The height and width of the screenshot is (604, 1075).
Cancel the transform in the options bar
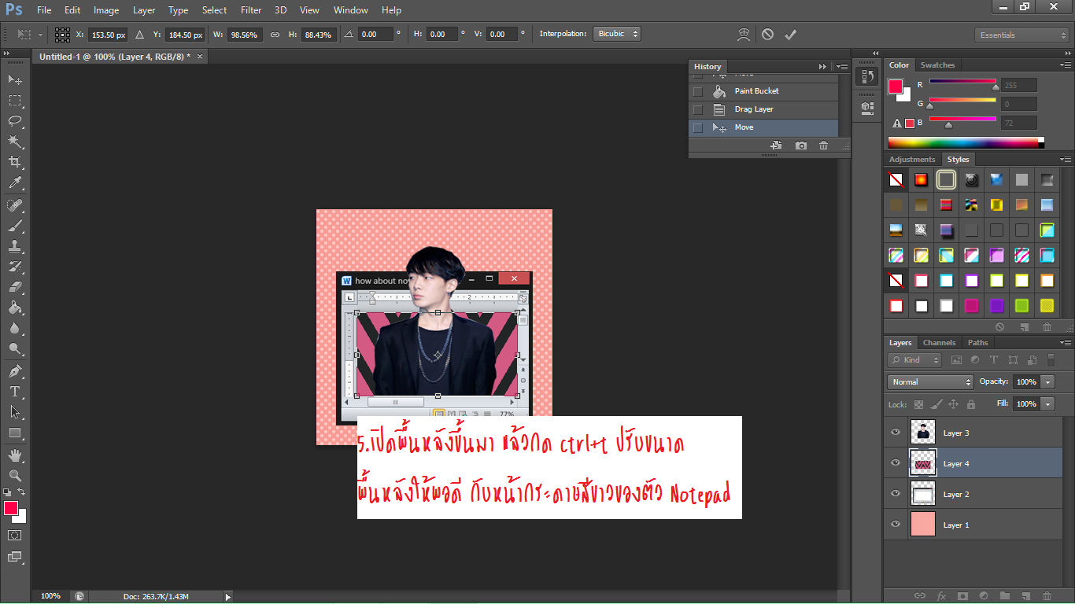(x=767, y=35)
